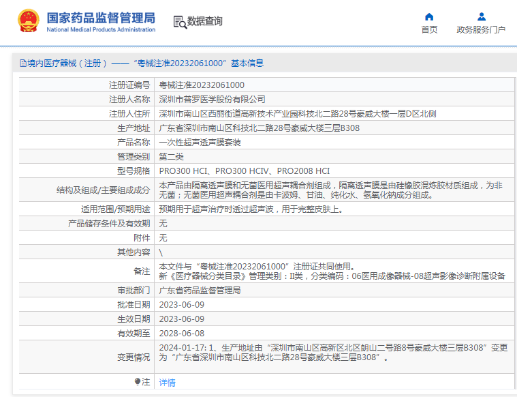Click 生产地址 value ending B308
The width and height of the screenshot is (517, 397).
click(x=259, y=128)
